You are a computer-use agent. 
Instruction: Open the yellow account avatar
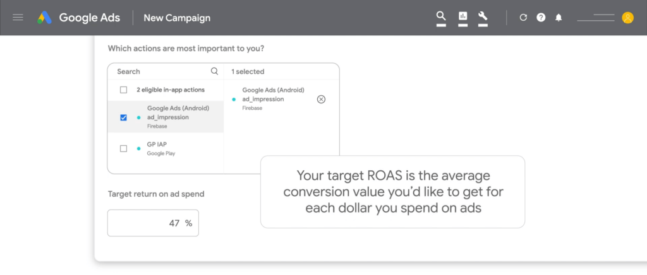pos(627,18)
